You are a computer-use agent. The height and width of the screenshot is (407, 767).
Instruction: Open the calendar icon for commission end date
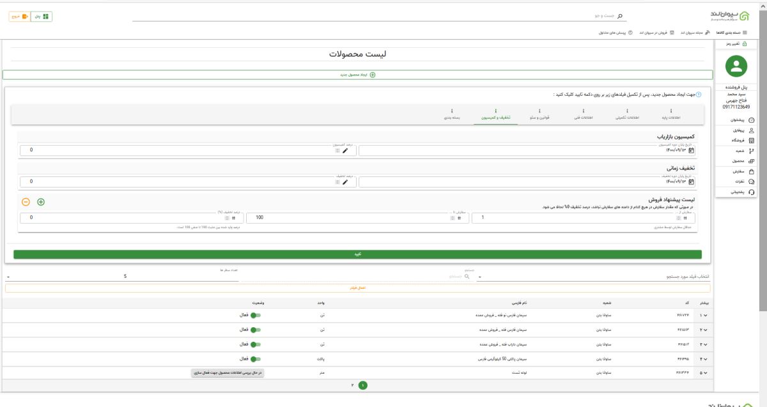690,151
